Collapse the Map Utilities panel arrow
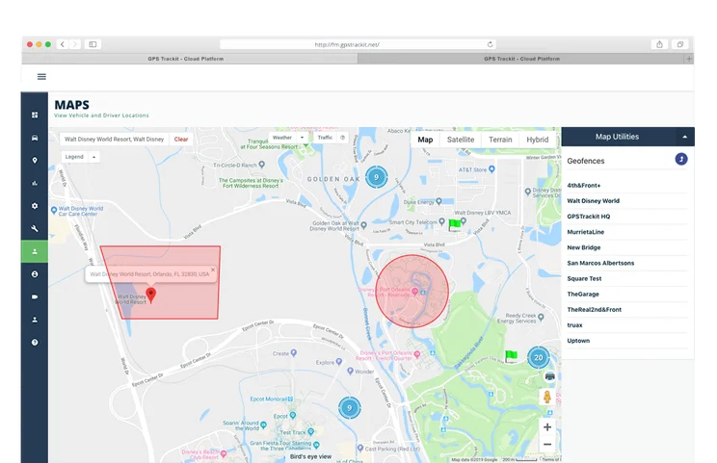717x463 pixels. click(684, 137)
